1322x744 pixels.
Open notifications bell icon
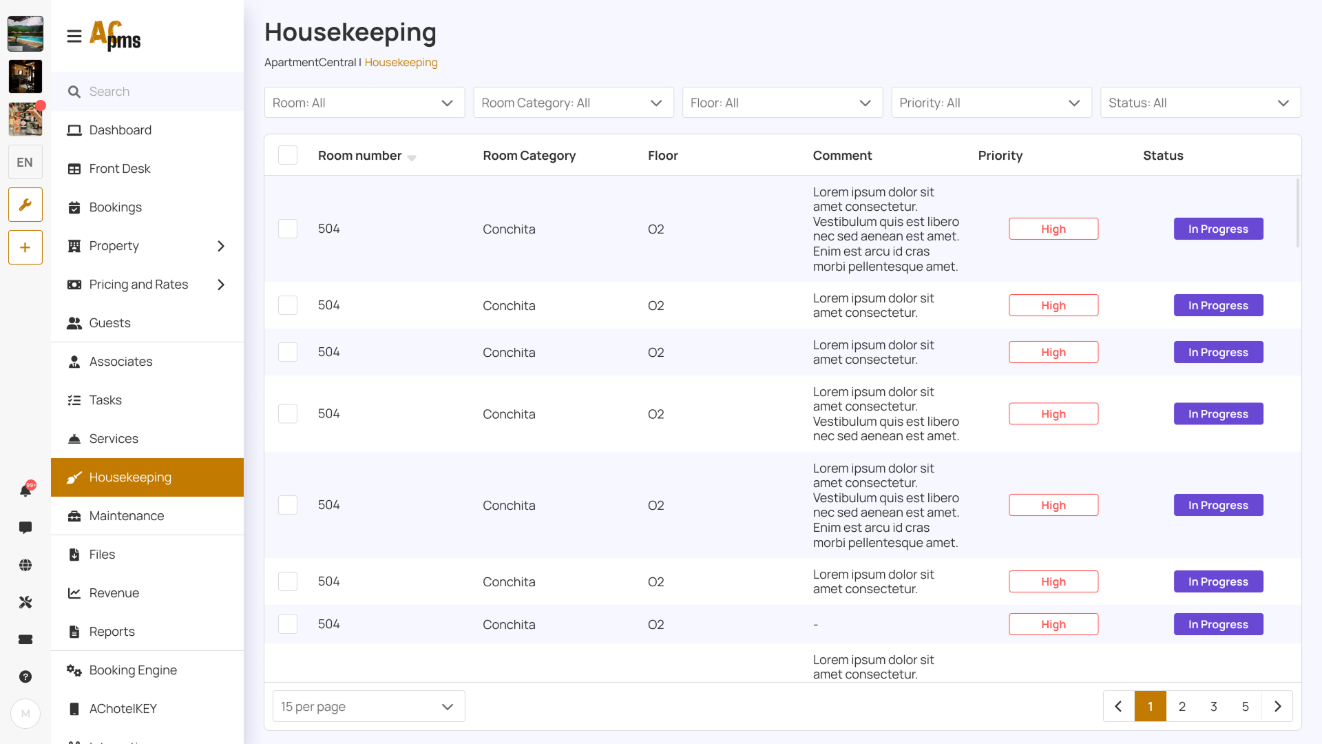(x=25, y=490)
